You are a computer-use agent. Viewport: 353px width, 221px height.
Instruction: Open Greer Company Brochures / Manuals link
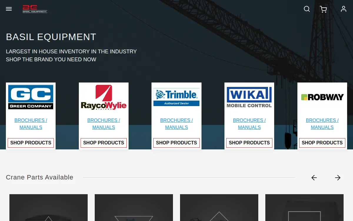[x=31, y=124]
